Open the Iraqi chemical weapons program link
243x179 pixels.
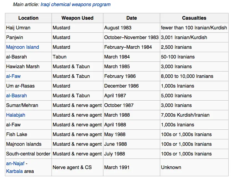click(x=75, y=4)
